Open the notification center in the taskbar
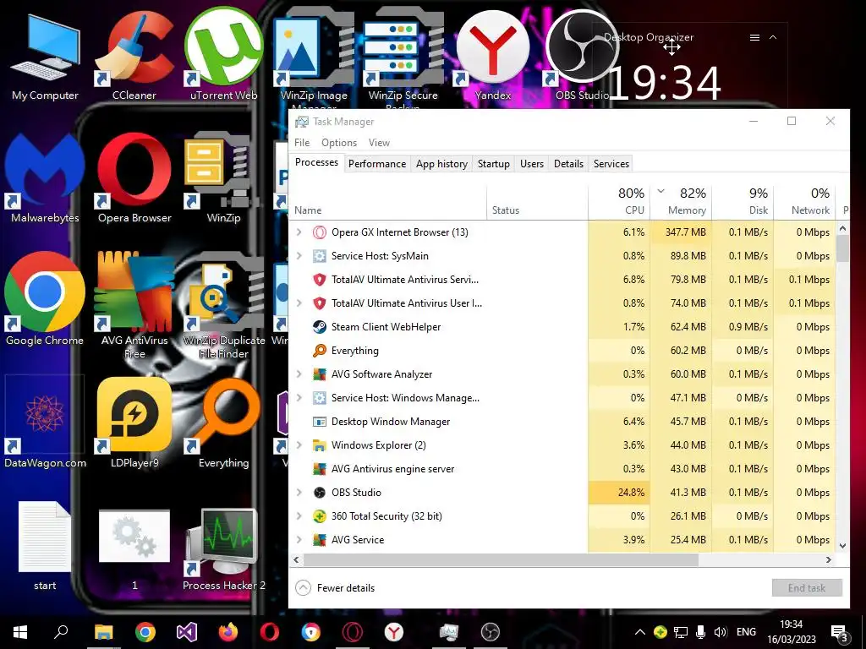The image size is (866, 649). tap(839, 633)
